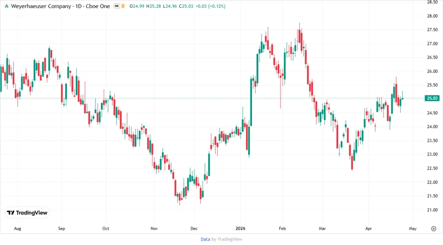Screen dimensions: 443x245
Task: Click the green 25.03 current price label
Action: [x=432, y=98]
